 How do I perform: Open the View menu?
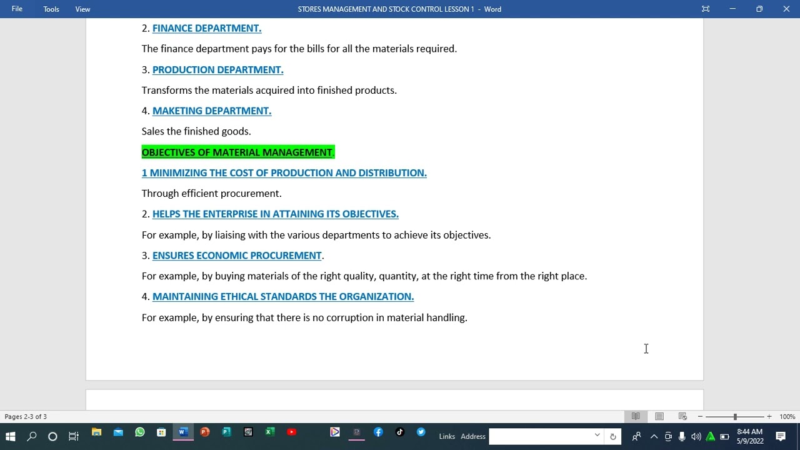click(82, 9)
